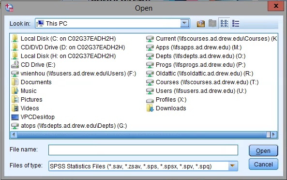Close the Open dialog
This screenshot has width=287, height=180.
[276, 6]
